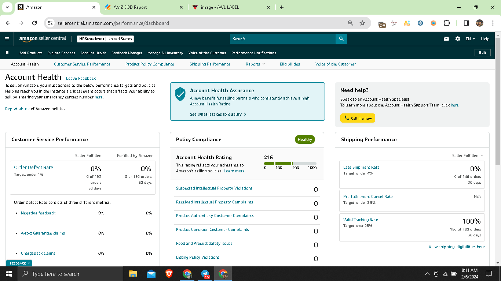The height and width of the screenshot is (281, 501).
Task: Click See what it takes to qualify
Action: (218, 114)
